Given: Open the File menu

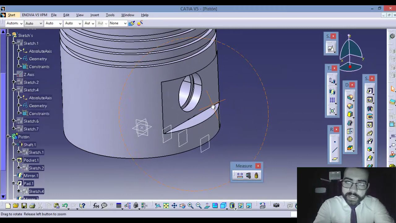Looking at the screenshot, I should (x=54, y=15).
